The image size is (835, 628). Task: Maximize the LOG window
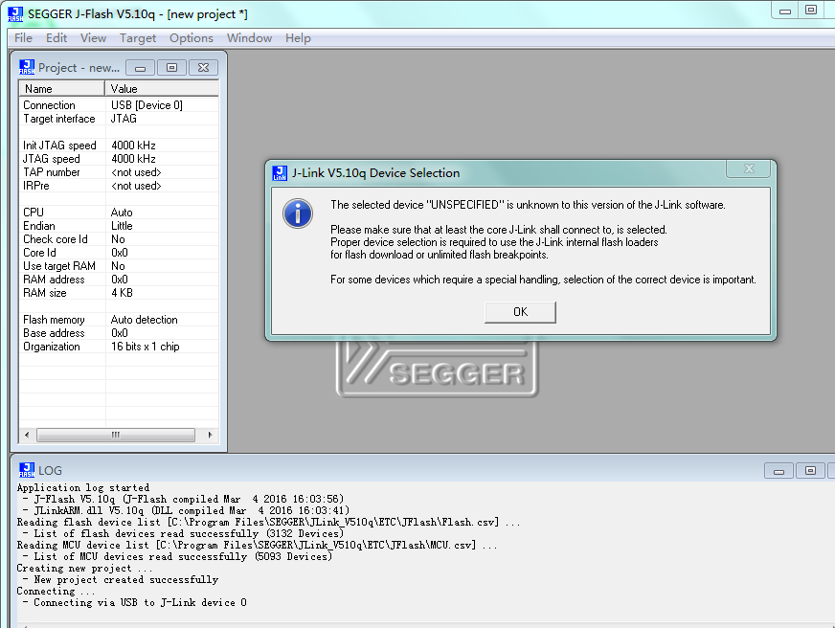pyautogui.click(x=810, y=470)
